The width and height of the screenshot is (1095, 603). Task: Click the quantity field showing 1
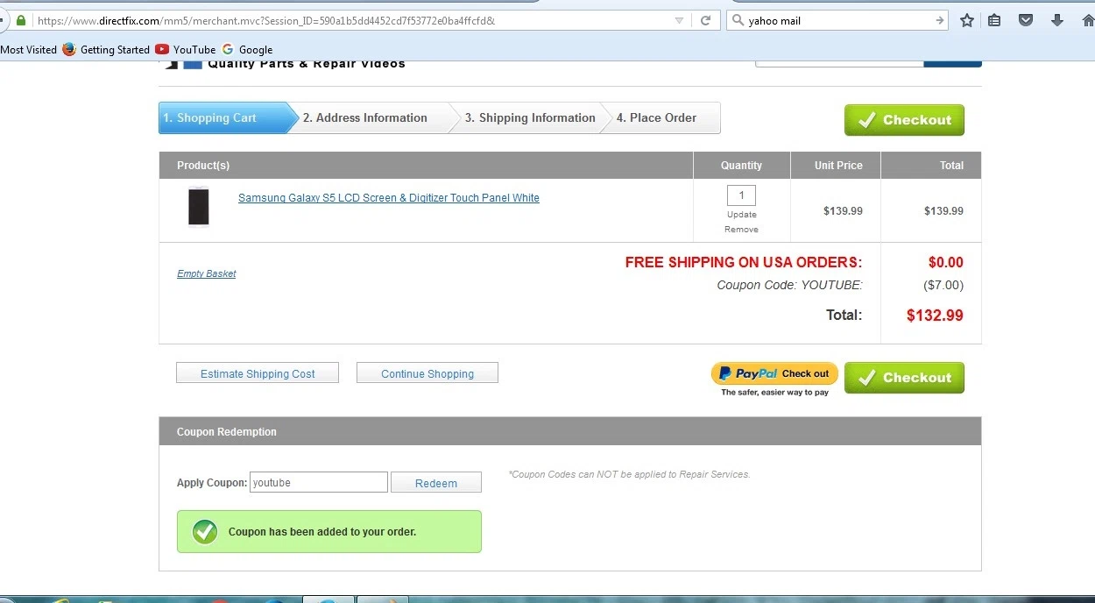[741, 195]
